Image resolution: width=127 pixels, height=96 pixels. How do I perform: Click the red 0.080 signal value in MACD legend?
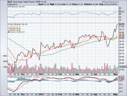tap(36, 77)
